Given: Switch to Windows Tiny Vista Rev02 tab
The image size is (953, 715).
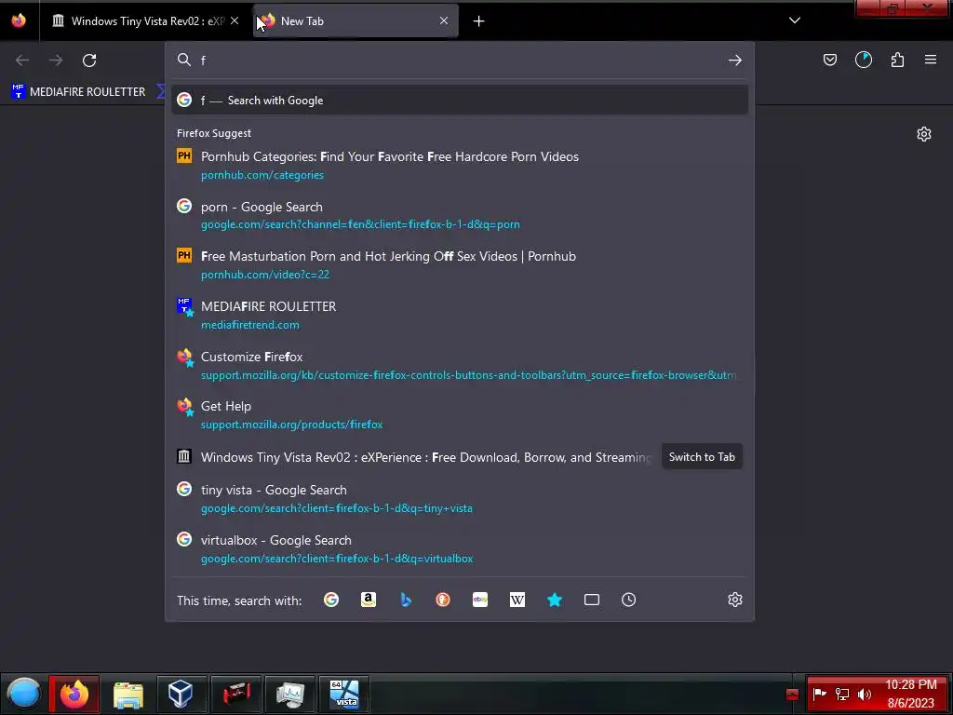Looking at the screenshot, I should [145, 20].
